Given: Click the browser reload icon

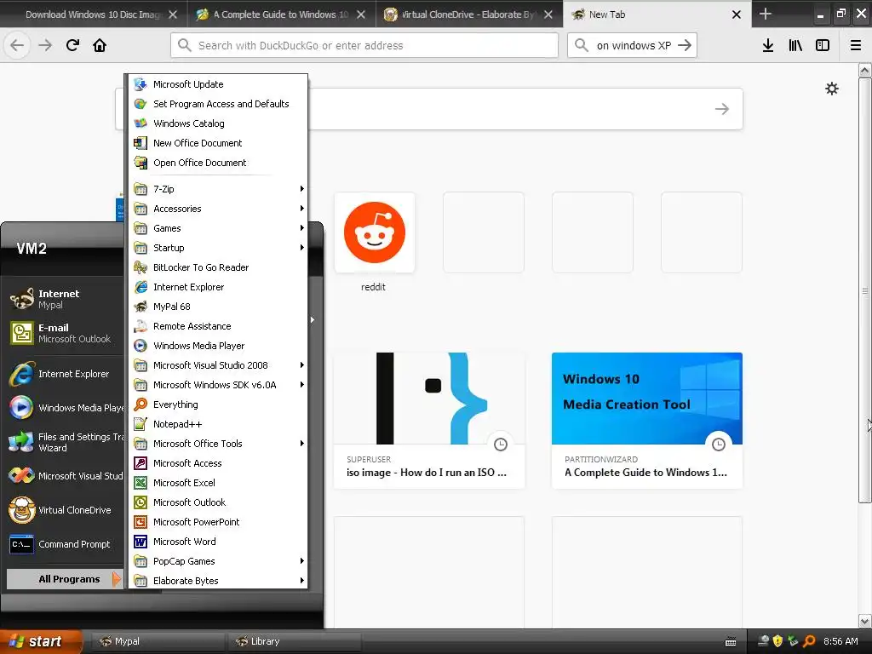Looking at the screenshot, I should (x=72, y=45).
